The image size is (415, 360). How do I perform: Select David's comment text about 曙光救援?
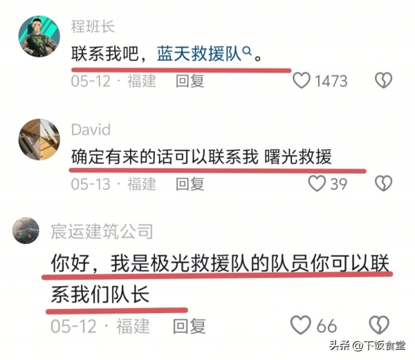coord(201,157)
